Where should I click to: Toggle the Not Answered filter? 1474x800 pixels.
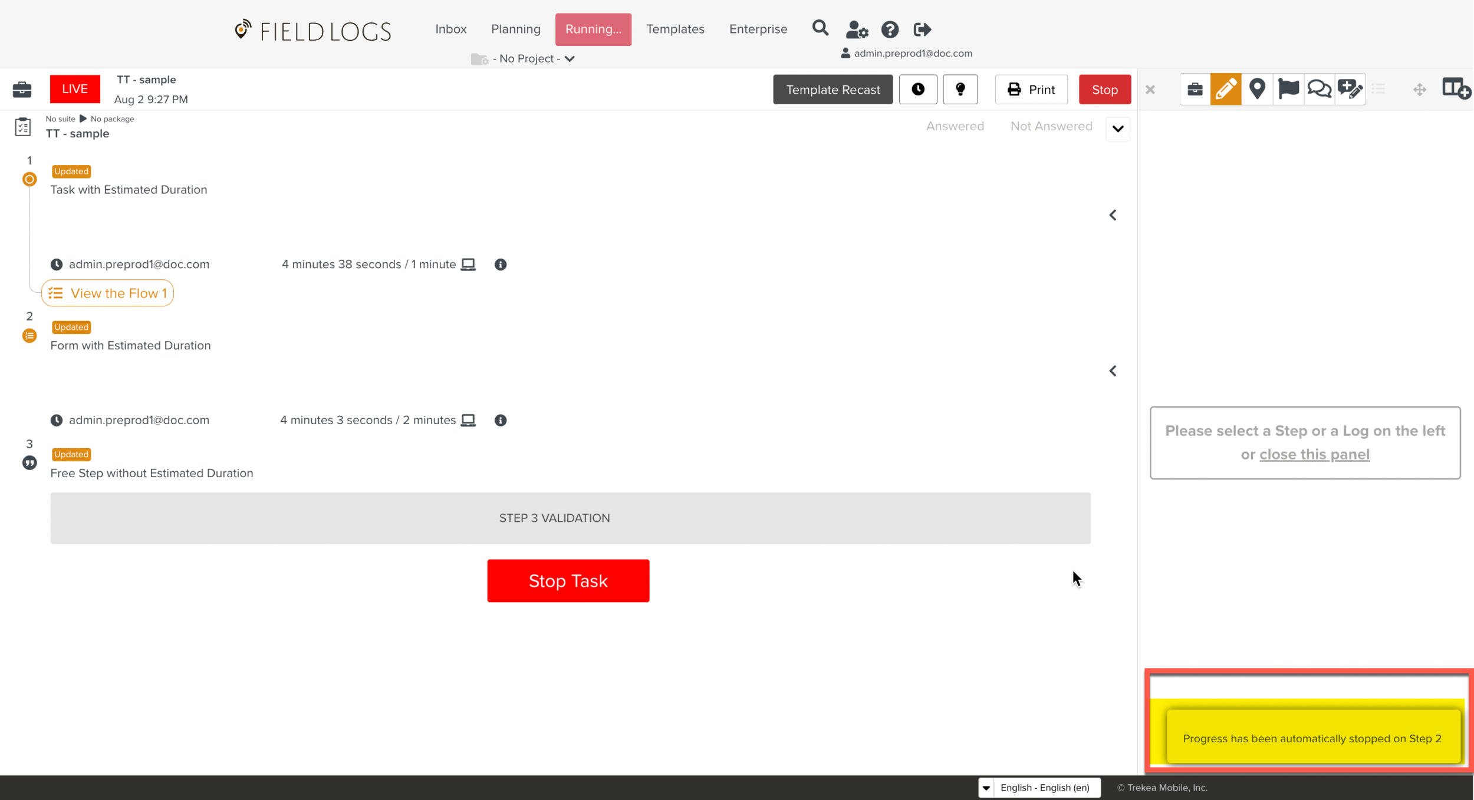tap(1051, 126)
